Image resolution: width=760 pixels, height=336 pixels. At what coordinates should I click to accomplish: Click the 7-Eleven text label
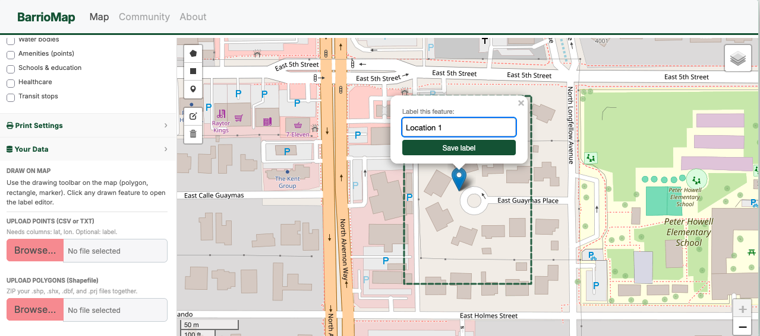click(x=297, y=135)
